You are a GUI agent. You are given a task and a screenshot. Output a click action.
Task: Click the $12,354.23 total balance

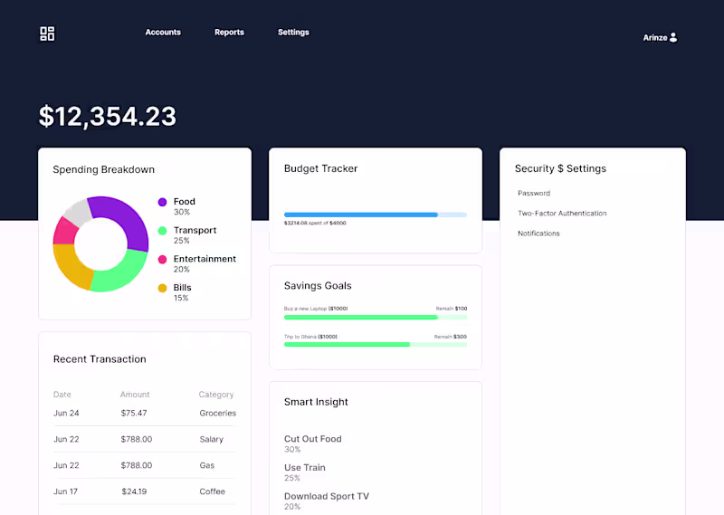[108, 116]
